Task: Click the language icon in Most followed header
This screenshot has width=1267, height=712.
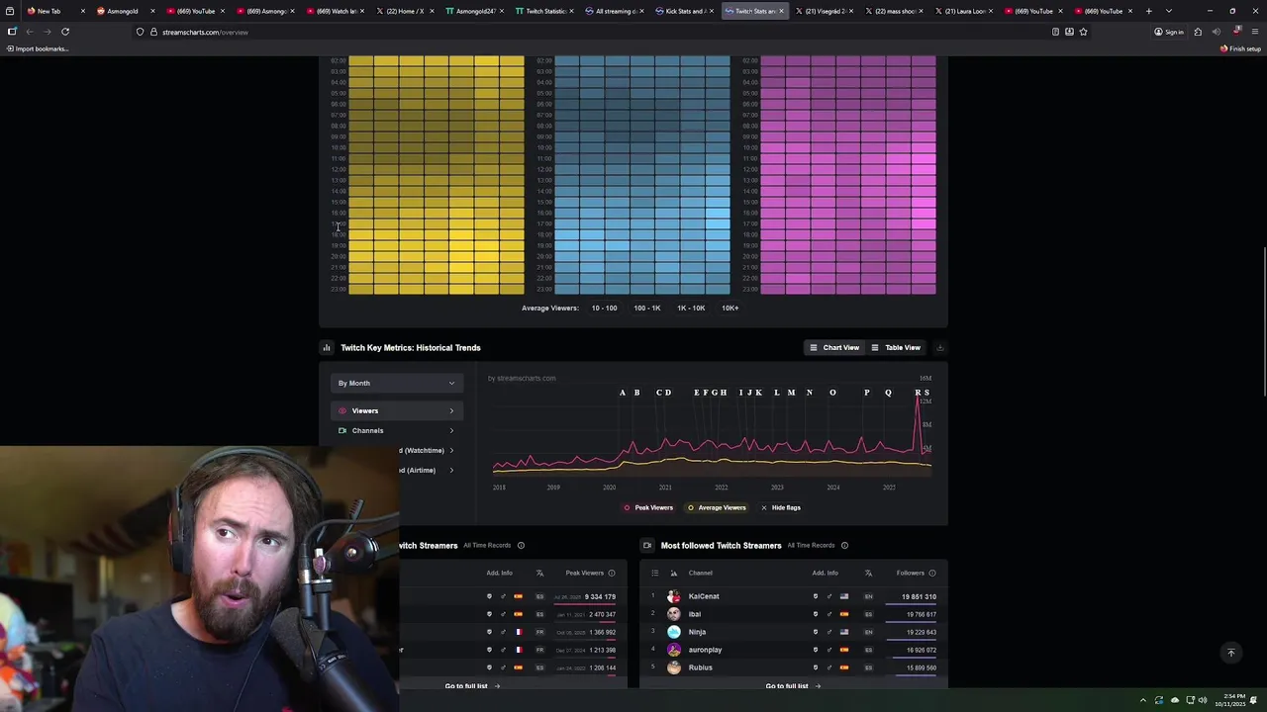Action: tap(868, 574)
